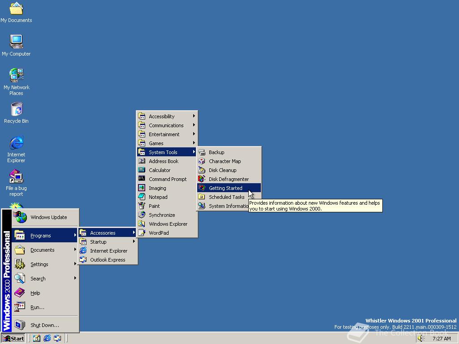The image size is (459, 344).
Task: Open Disk Defragmenter from System Tools
Action: [229, 179]
